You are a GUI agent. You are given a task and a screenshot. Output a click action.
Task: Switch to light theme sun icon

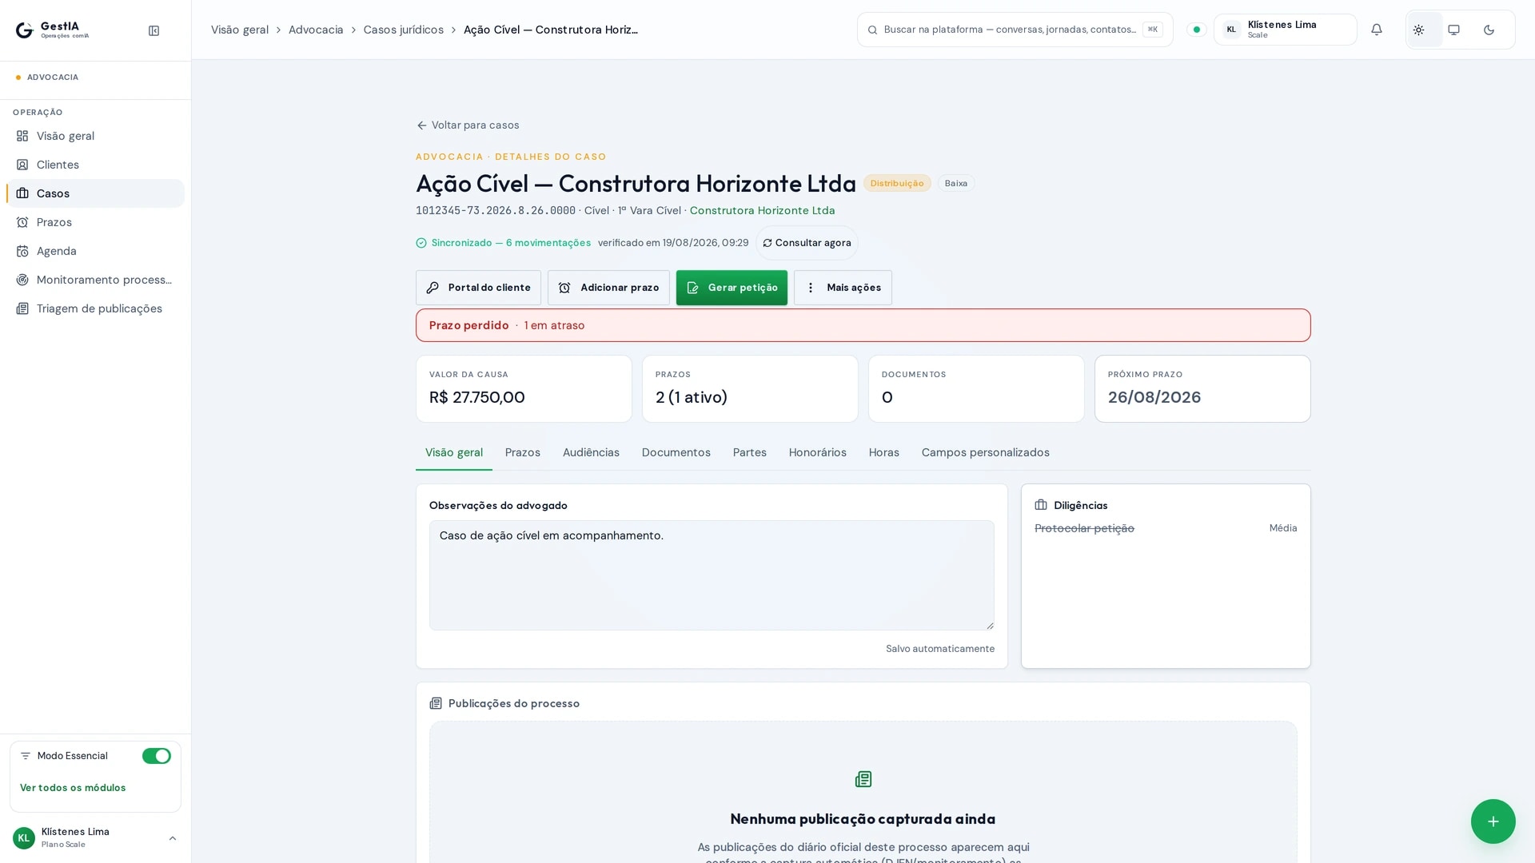tap(1418, 30)
